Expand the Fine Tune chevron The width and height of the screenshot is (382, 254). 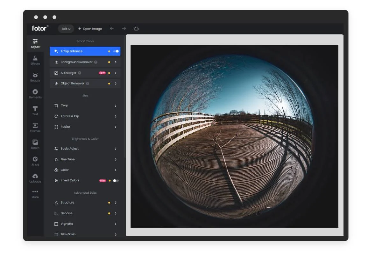116,159
